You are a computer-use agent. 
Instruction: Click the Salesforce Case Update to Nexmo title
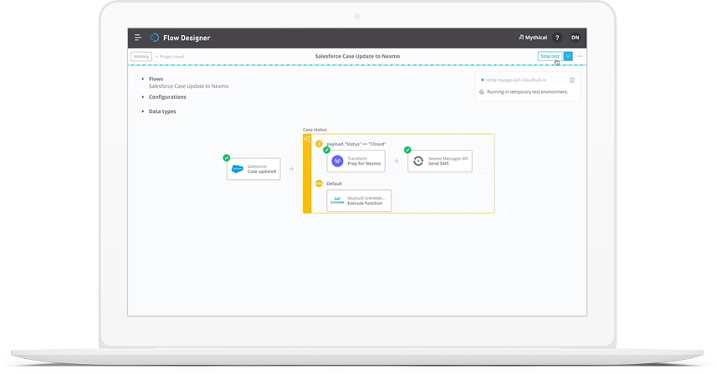click(357, 56)
